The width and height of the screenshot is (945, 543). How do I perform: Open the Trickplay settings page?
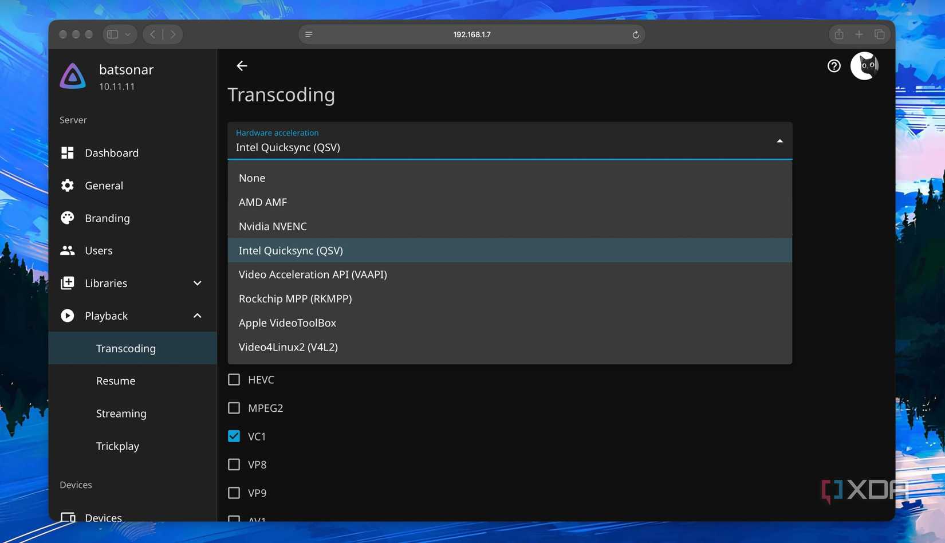[x=132, y=446]
